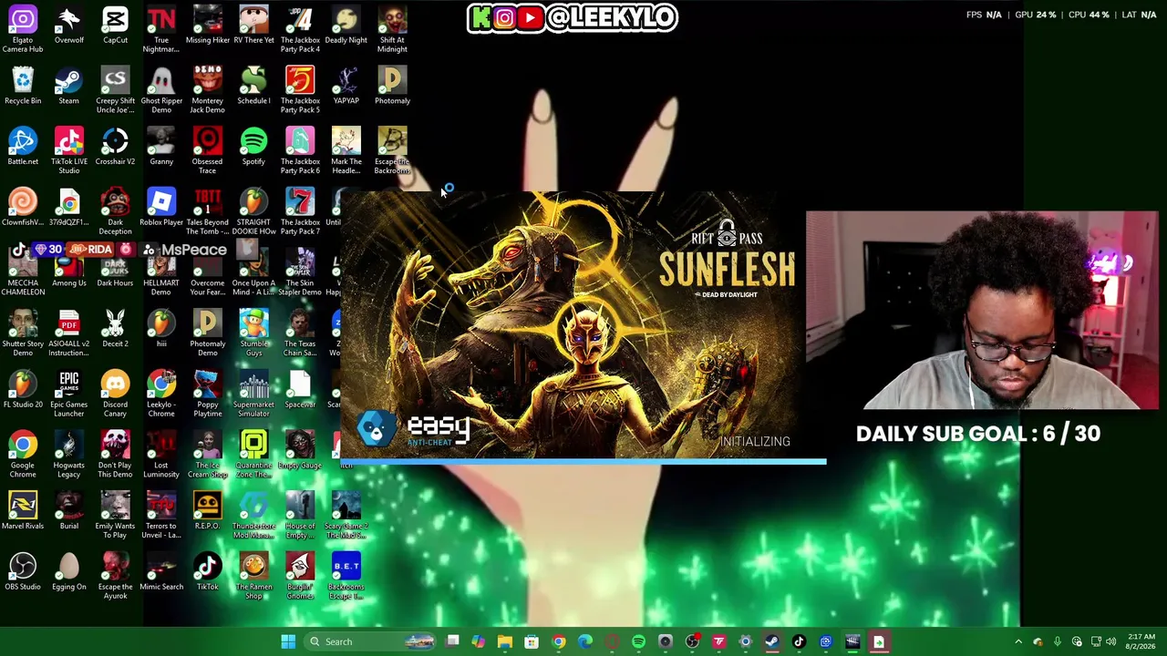Select the Battle.net desktop shortcut
Viewport: 1167px width, 656px height.
pyautogui.click(x=23, y=147)
